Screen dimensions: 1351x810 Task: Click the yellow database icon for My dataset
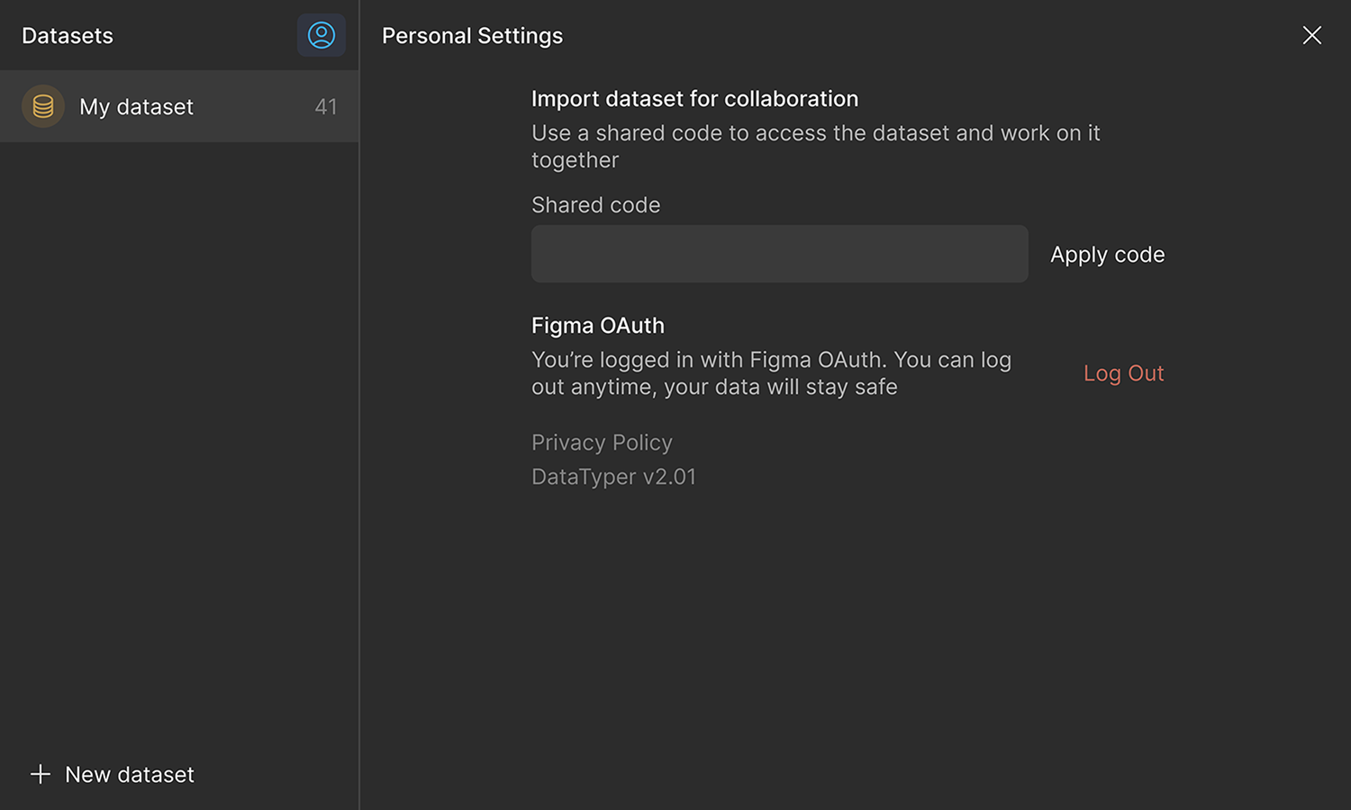[x=42, y=106]
